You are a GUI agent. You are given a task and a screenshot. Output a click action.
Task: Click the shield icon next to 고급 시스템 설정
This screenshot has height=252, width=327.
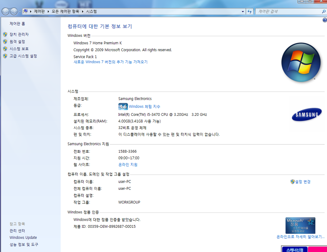[5, 56]
